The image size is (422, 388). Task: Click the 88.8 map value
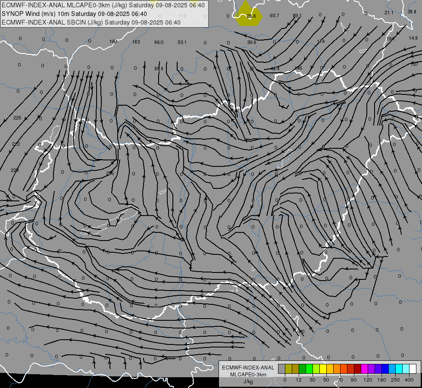coord(159,69)
